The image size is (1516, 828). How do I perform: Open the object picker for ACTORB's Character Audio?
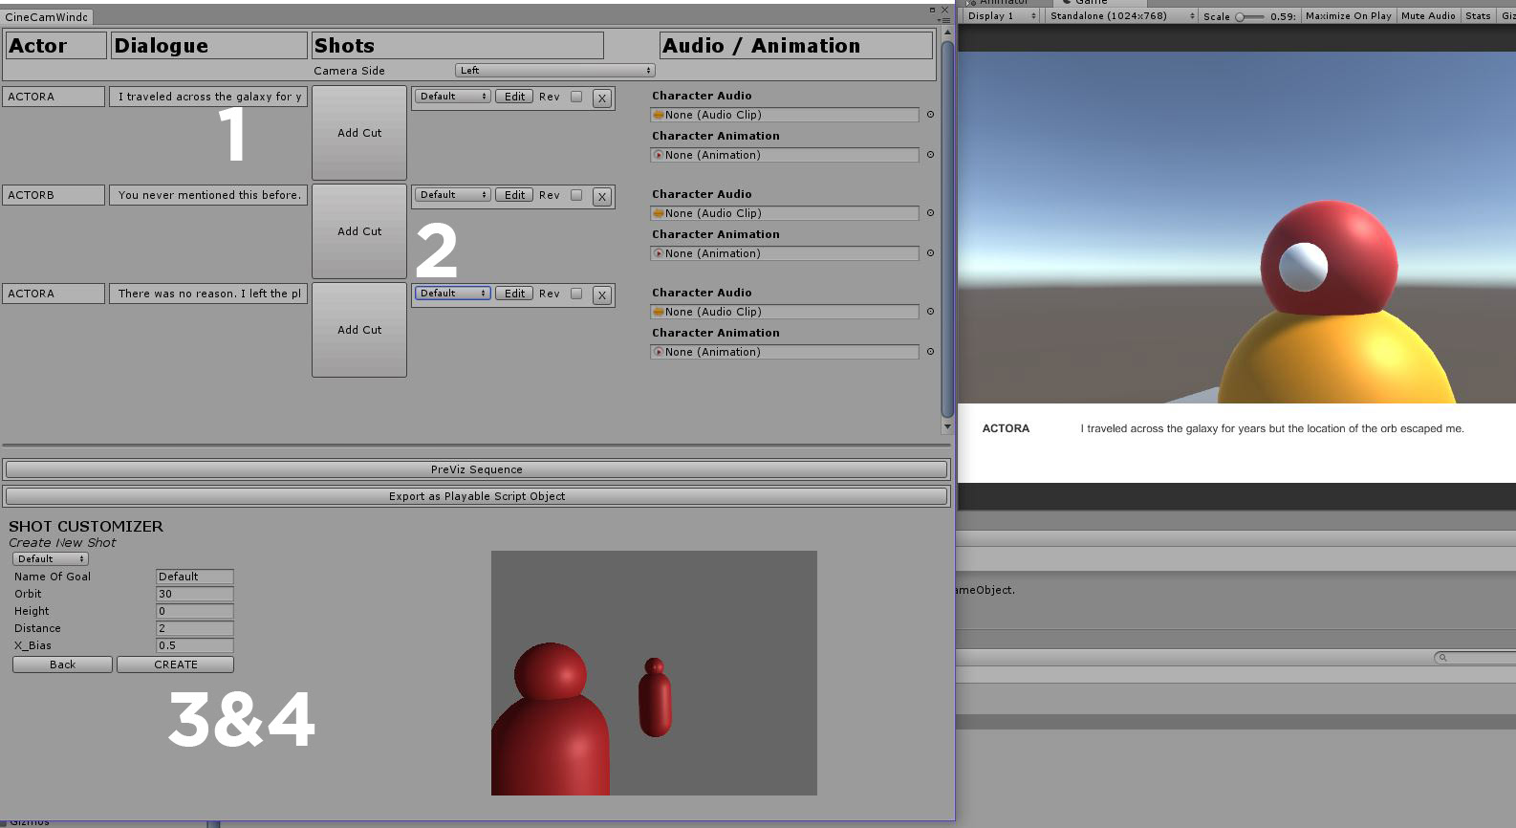pos(930,213)
